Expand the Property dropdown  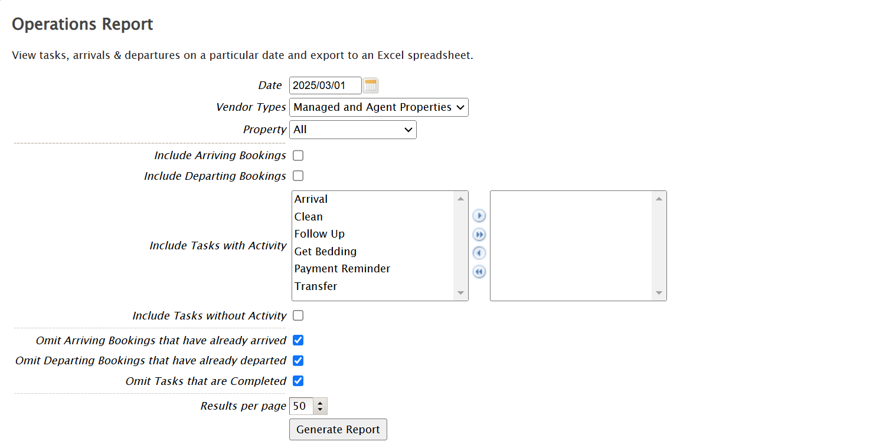coord(352,130)
